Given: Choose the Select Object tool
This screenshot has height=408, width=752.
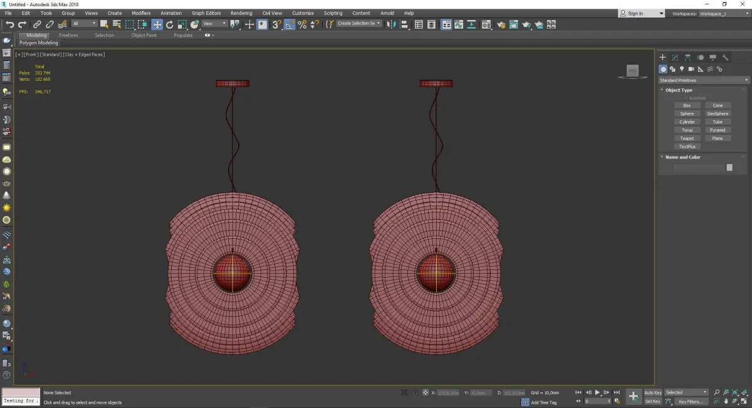Looking at the screenshot, I should click(x=104, y=24).
